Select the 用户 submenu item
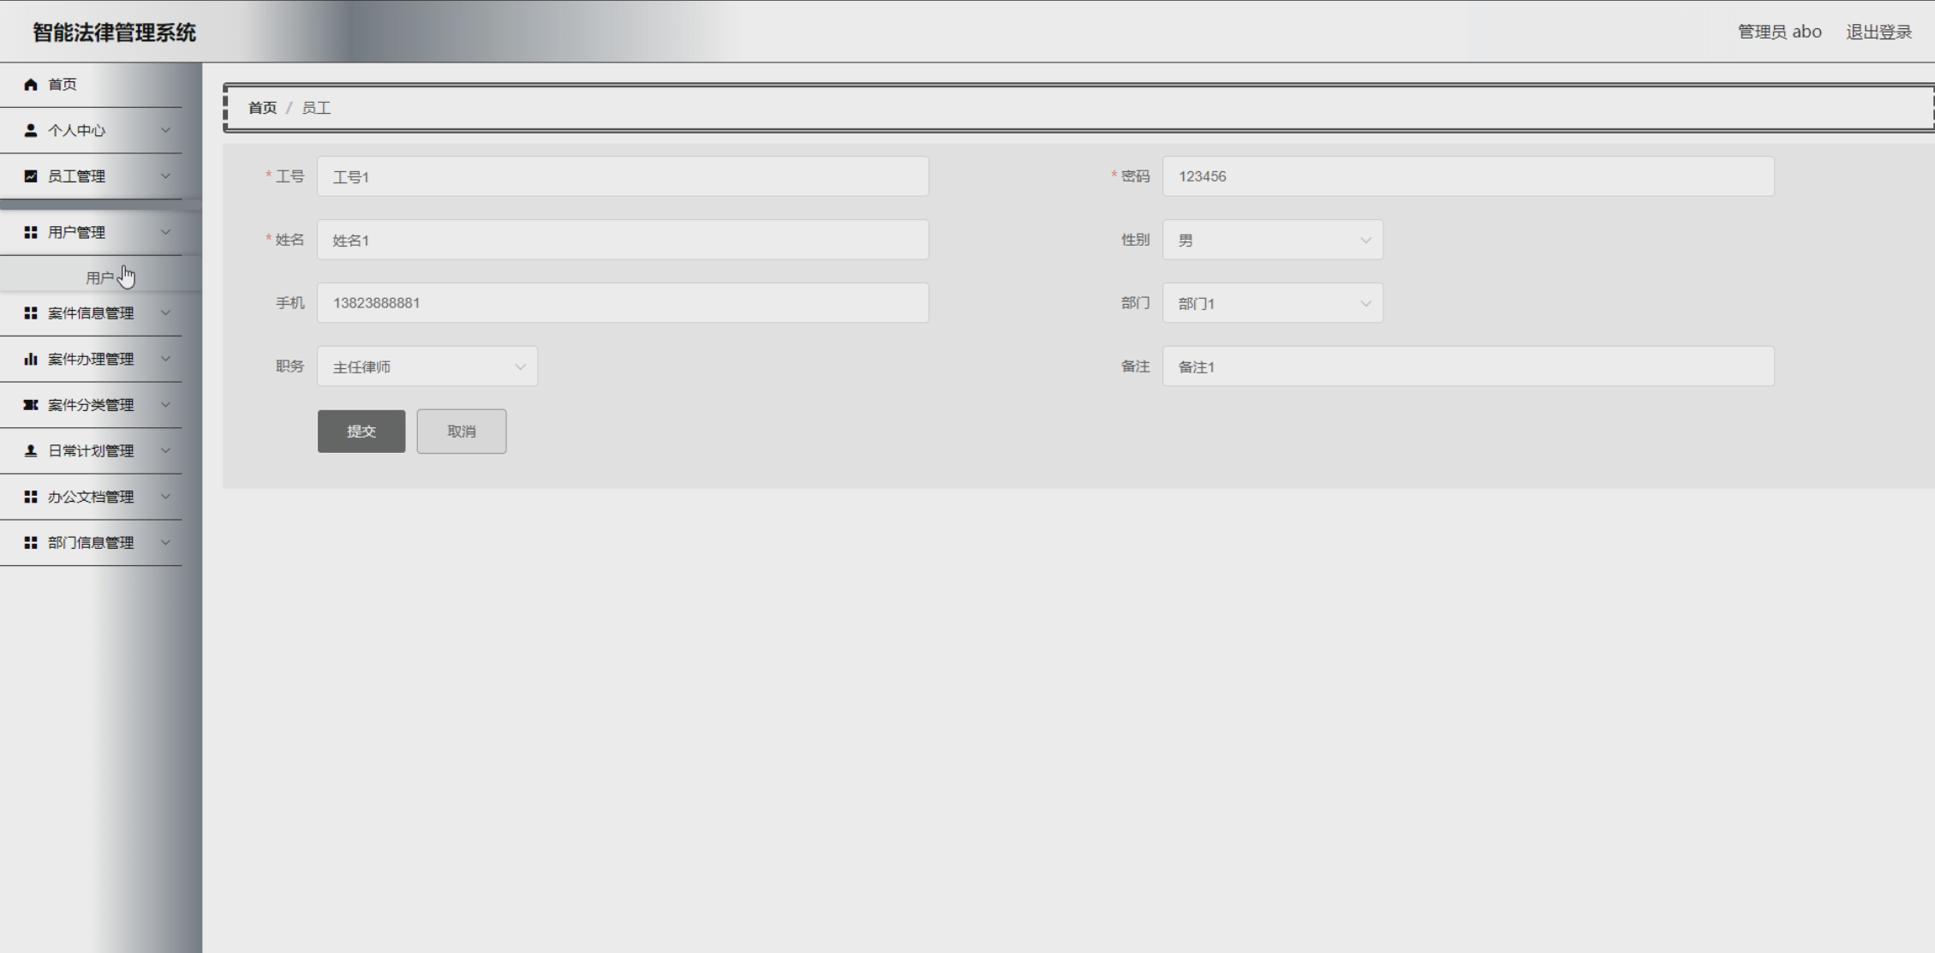 [99, 278]
